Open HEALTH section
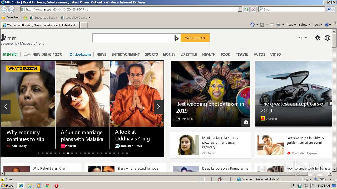This screenshot has width=337, height=189. [209, 54]
